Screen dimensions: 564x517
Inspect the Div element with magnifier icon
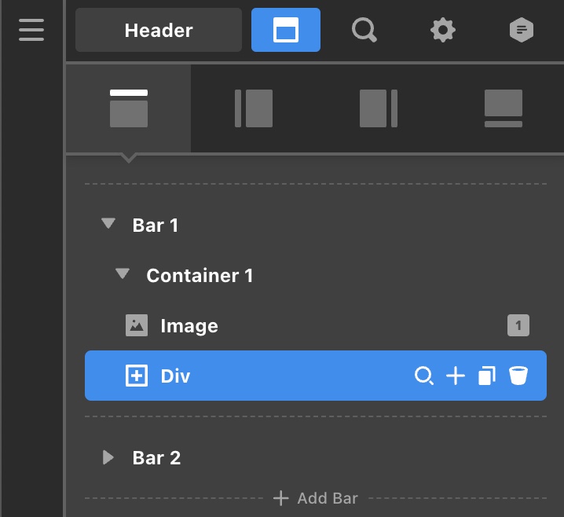pos(424,376)
